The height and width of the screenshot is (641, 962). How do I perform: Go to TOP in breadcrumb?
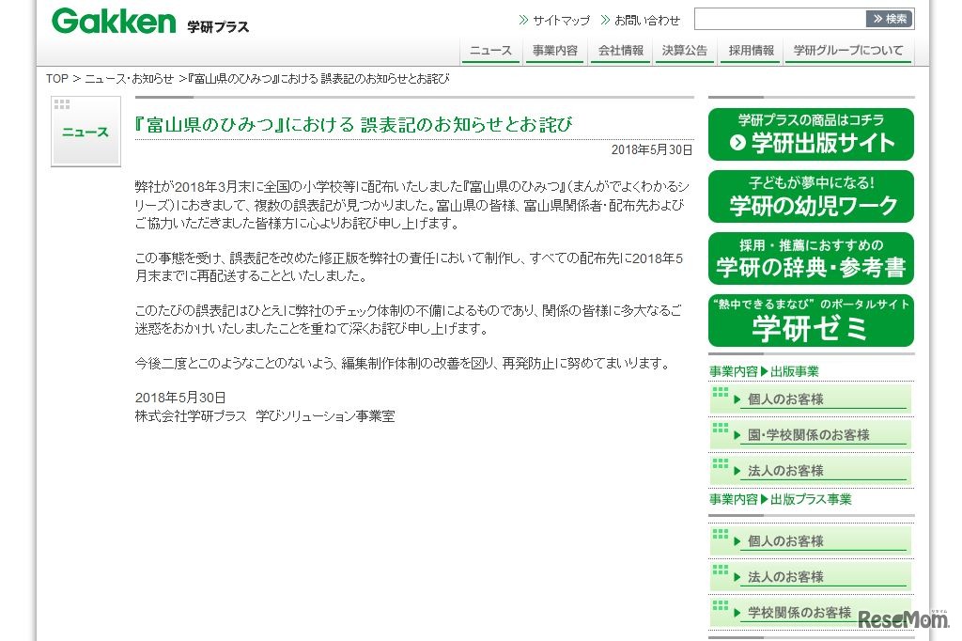56,79
